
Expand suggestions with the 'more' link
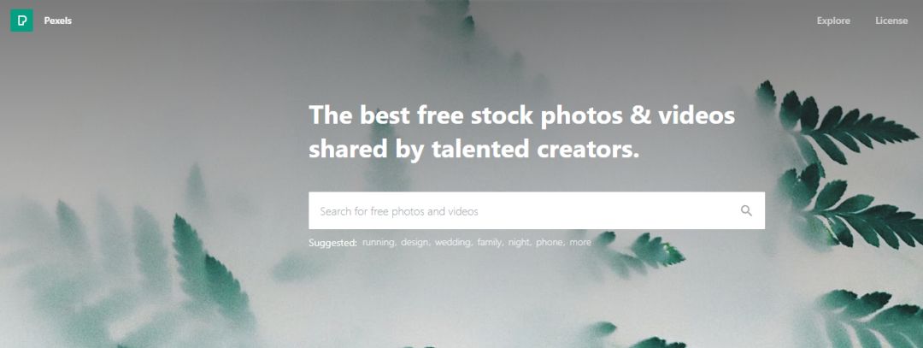pyautogui.click(x=580, y=242)
